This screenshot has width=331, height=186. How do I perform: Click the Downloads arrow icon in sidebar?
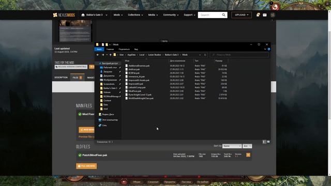coord(101,72)
